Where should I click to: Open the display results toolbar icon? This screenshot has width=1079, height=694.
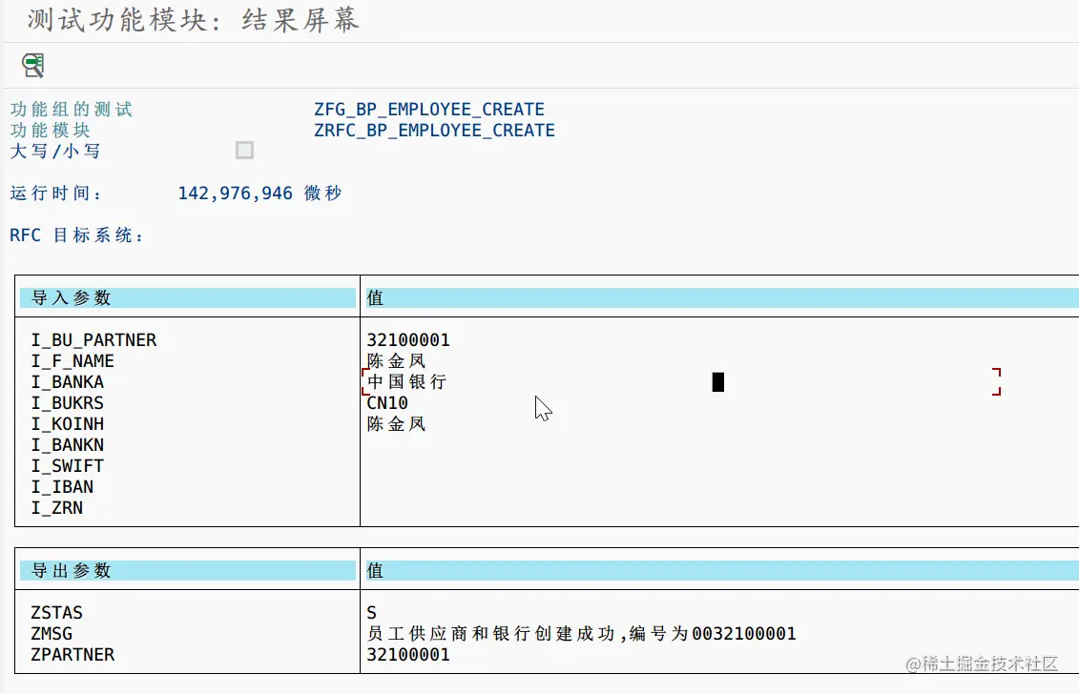[31, 66]
